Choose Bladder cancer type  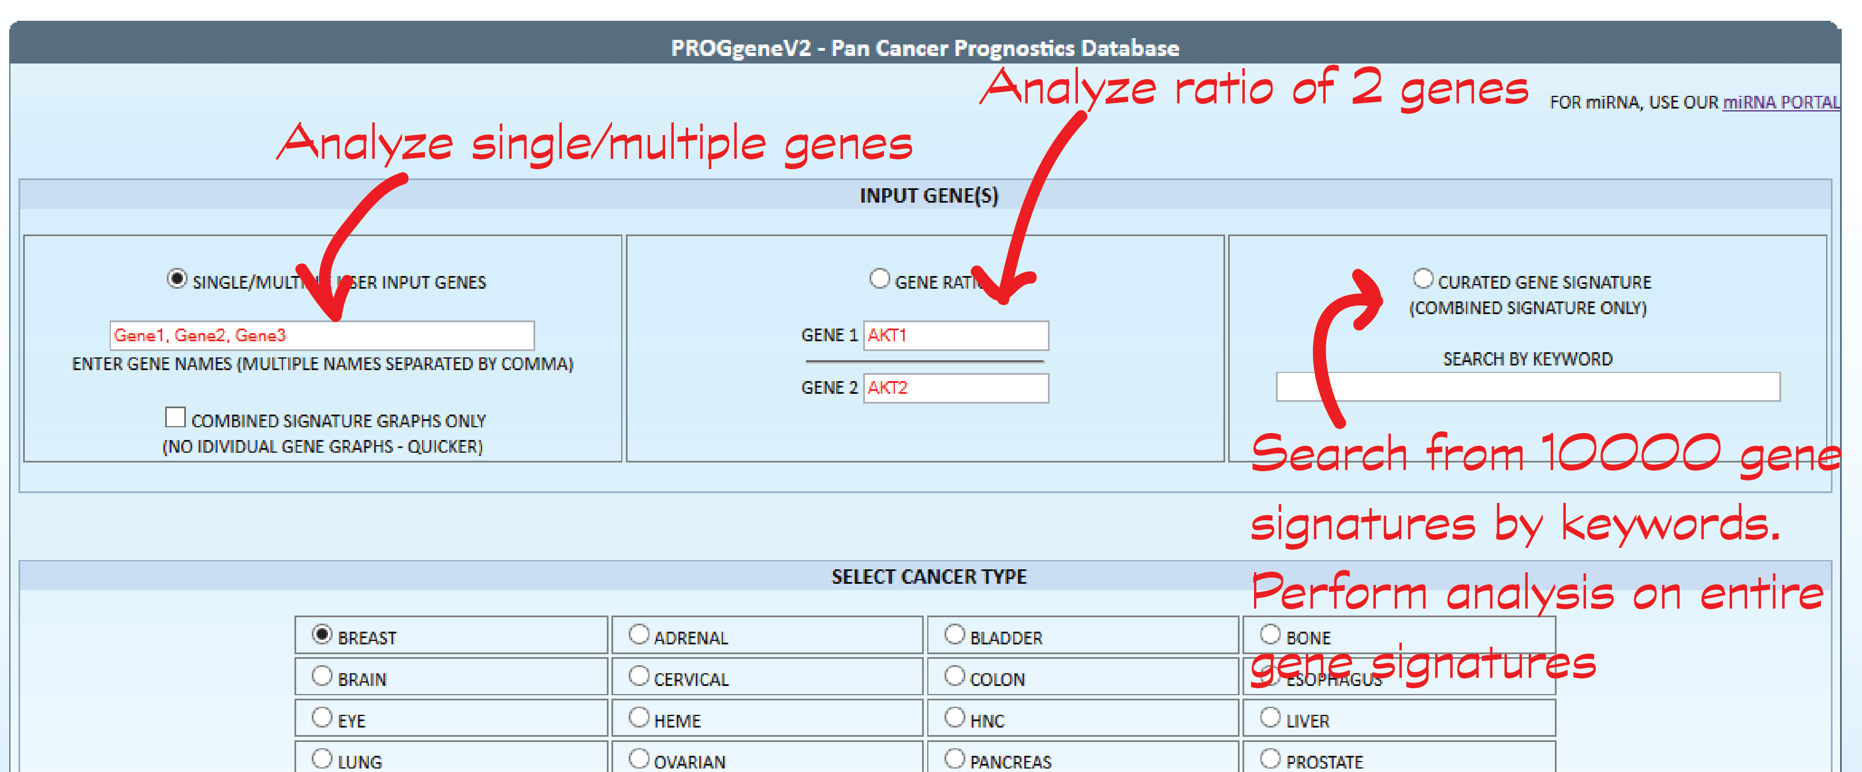tap(954, 635)
